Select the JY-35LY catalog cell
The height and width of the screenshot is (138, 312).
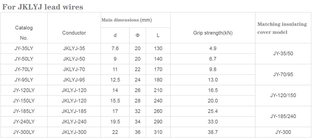click(x=24, y=48)
